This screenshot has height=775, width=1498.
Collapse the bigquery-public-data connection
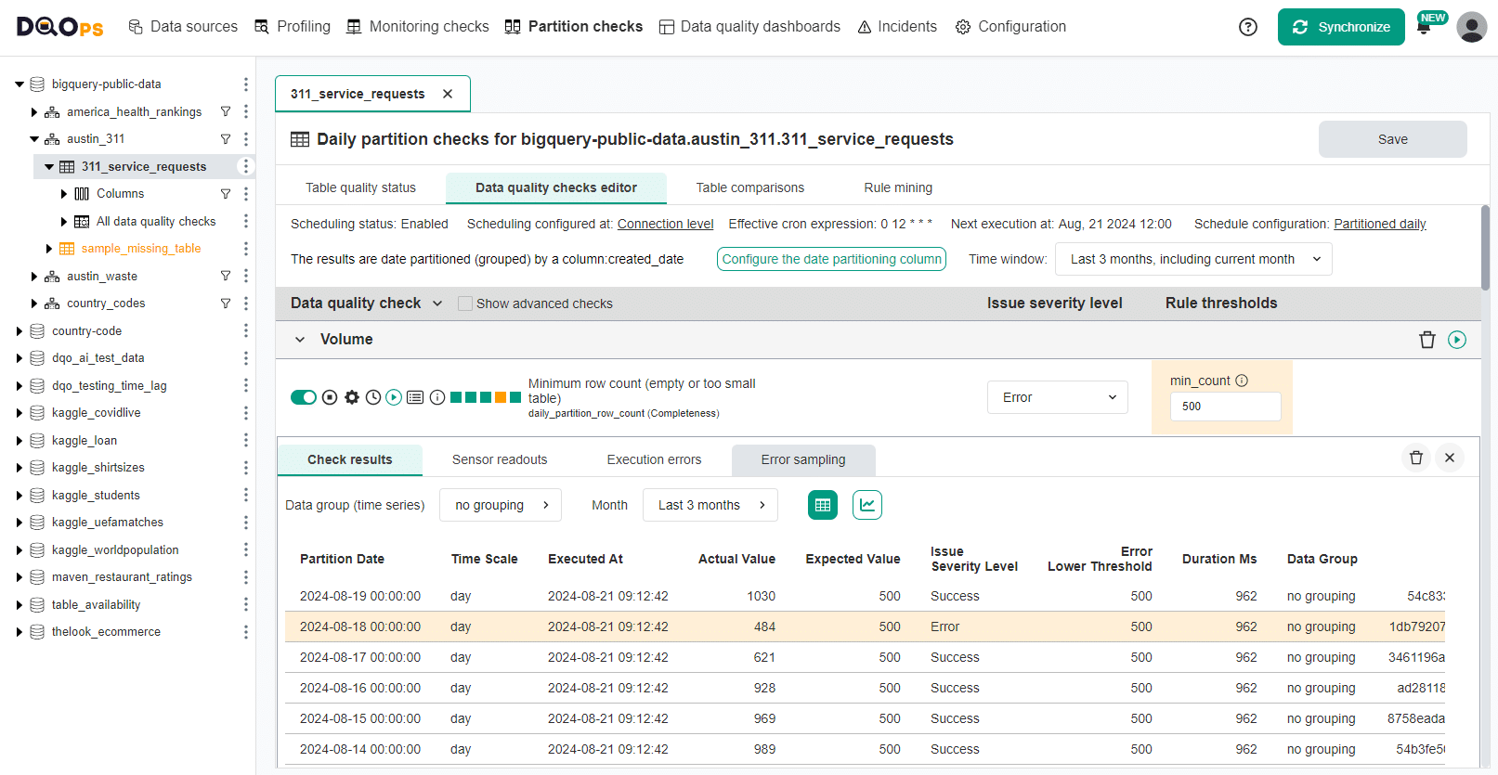pos(20,84)
